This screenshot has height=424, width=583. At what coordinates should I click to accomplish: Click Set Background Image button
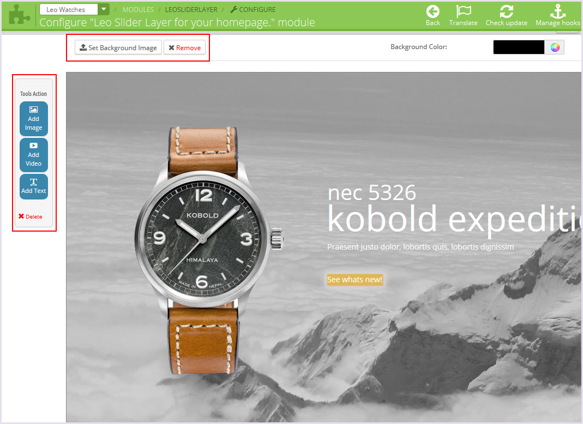pyautogui.click(x=118, y=47)
